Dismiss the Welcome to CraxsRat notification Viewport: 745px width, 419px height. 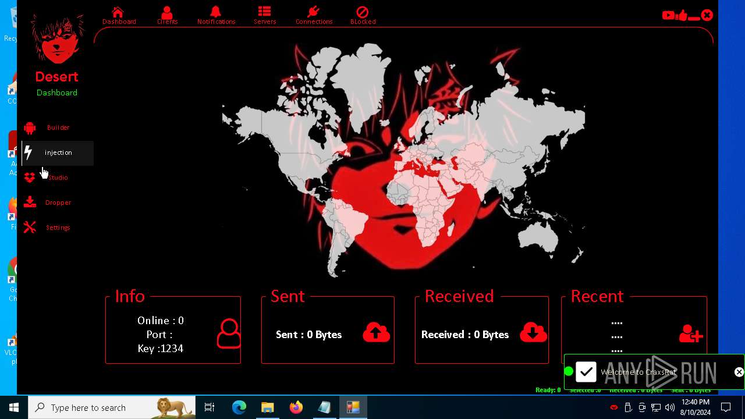coord(739,372)
